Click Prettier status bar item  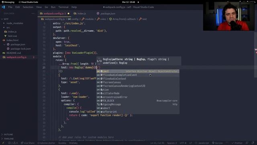(x=237, y=143)
